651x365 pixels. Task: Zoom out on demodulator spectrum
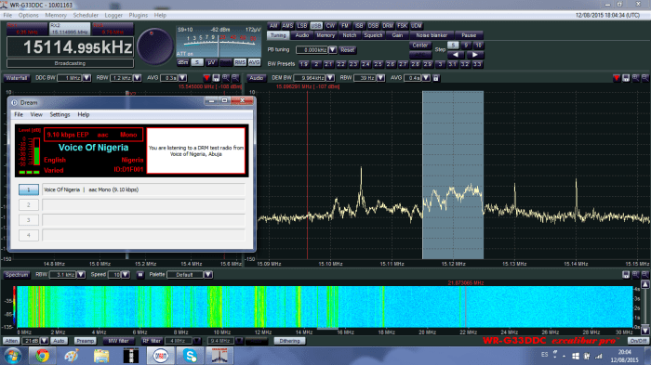point(645,78)
